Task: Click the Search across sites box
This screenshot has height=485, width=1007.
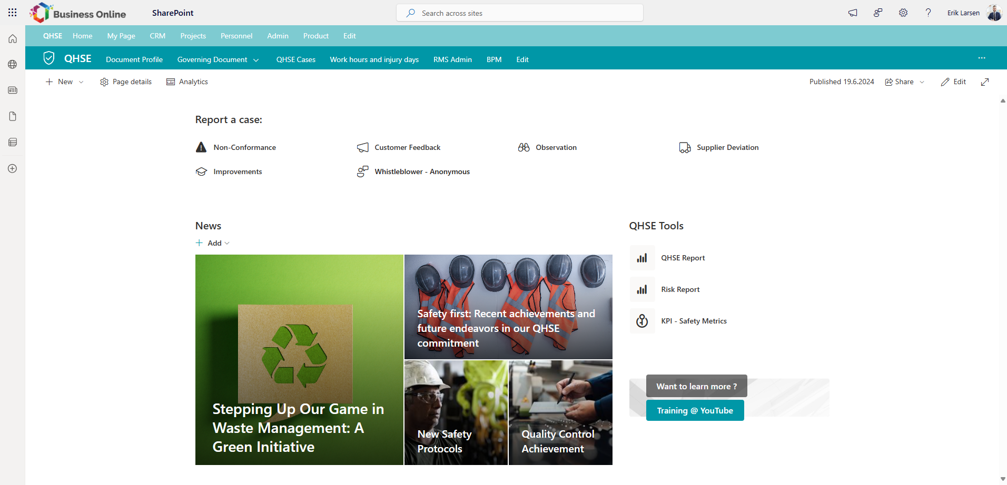Action: (x=520, y=13)
